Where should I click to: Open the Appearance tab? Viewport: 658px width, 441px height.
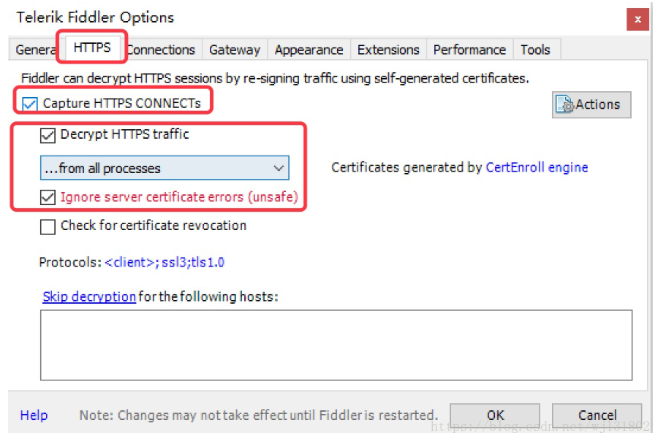309,50
